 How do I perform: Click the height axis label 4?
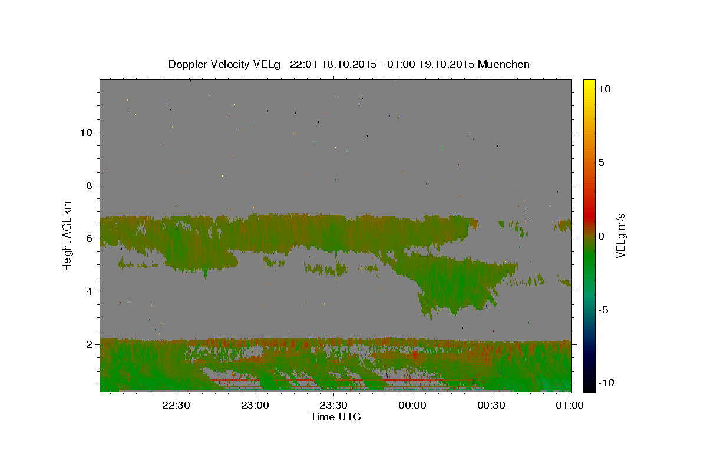89,291
